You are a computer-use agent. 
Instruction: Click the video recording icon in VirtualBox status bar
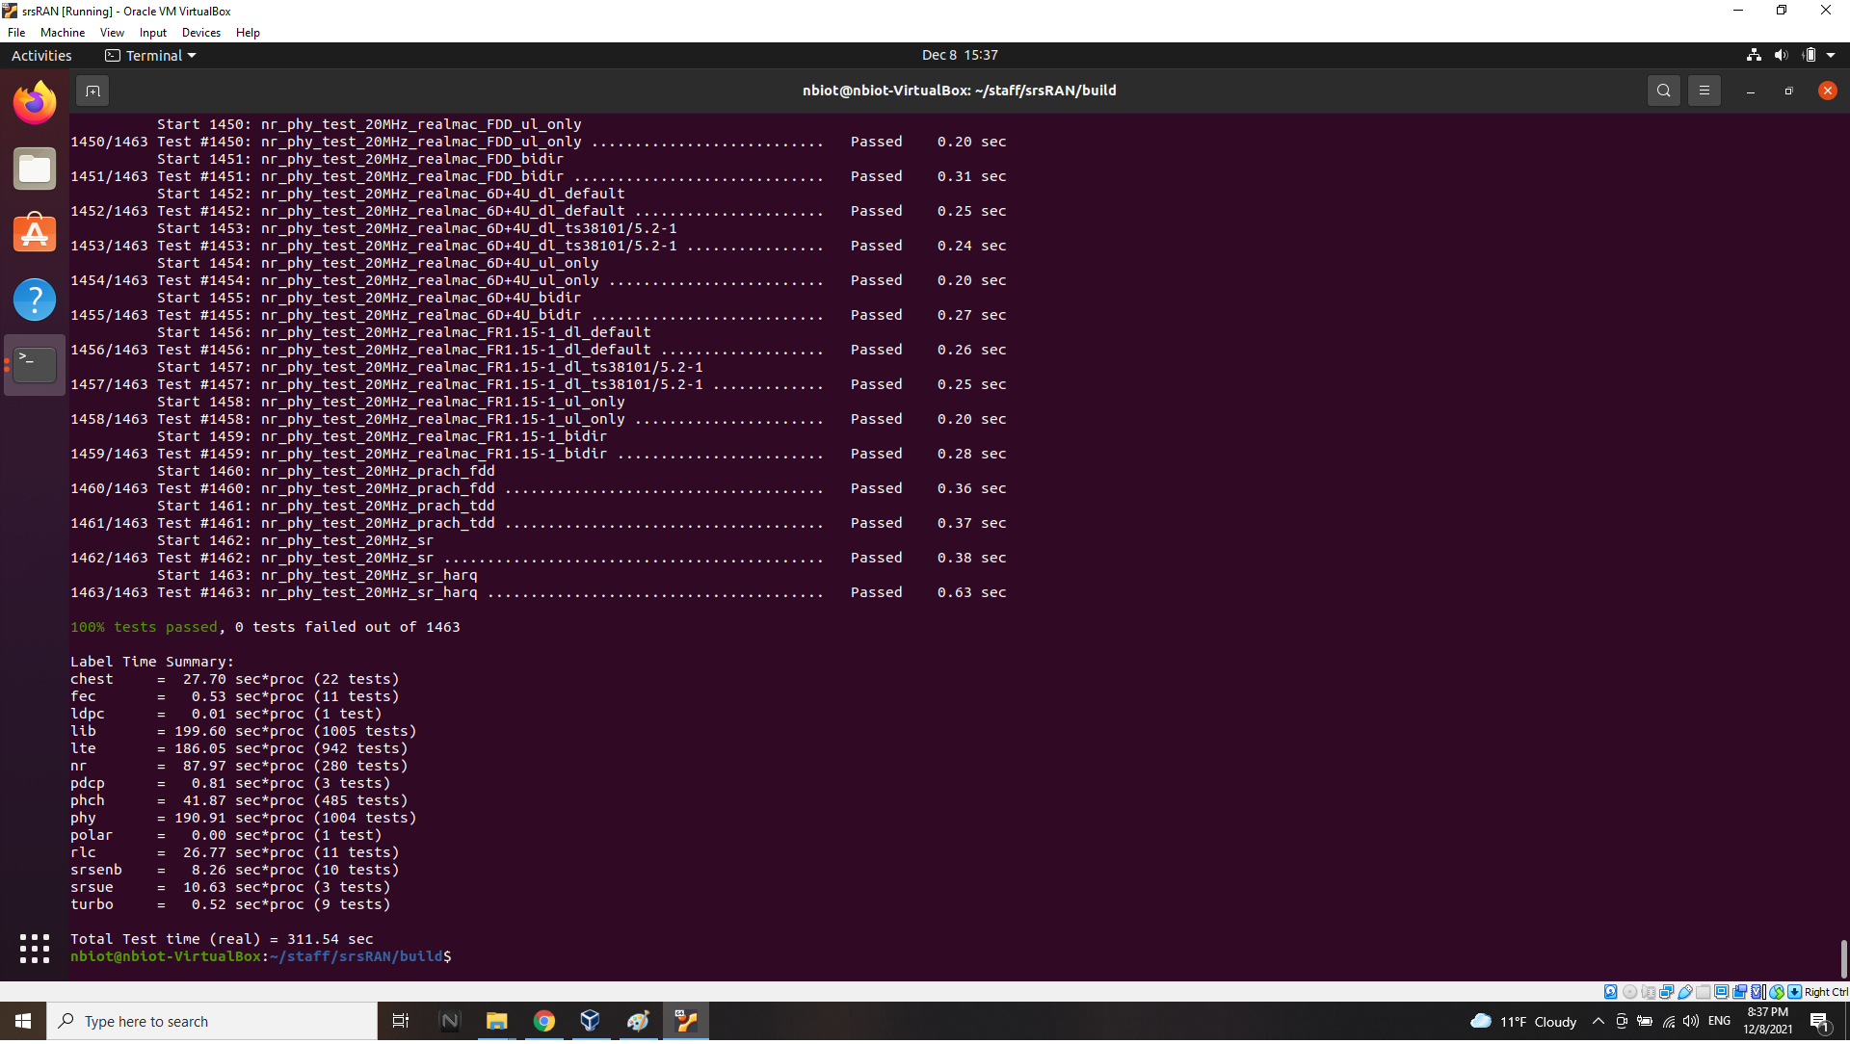coord(1740,991)
